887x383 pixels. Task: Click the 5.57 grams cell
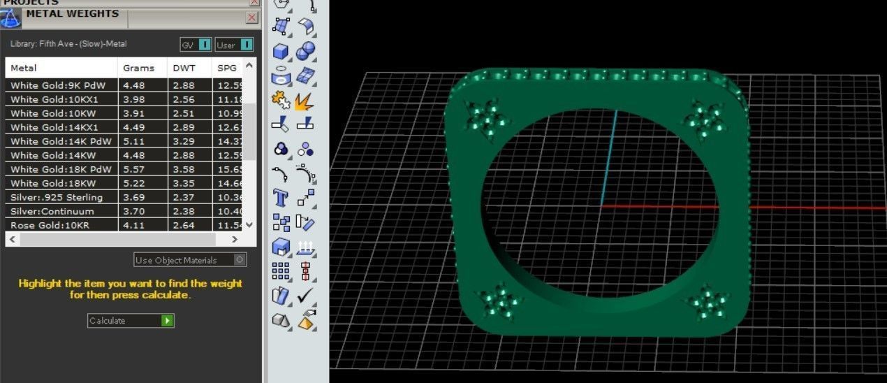pyautogui.click(x=142, y=169)
